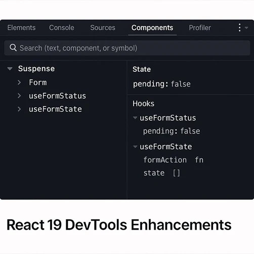
Task: Select the Suspense component
Action: point(36,69)
